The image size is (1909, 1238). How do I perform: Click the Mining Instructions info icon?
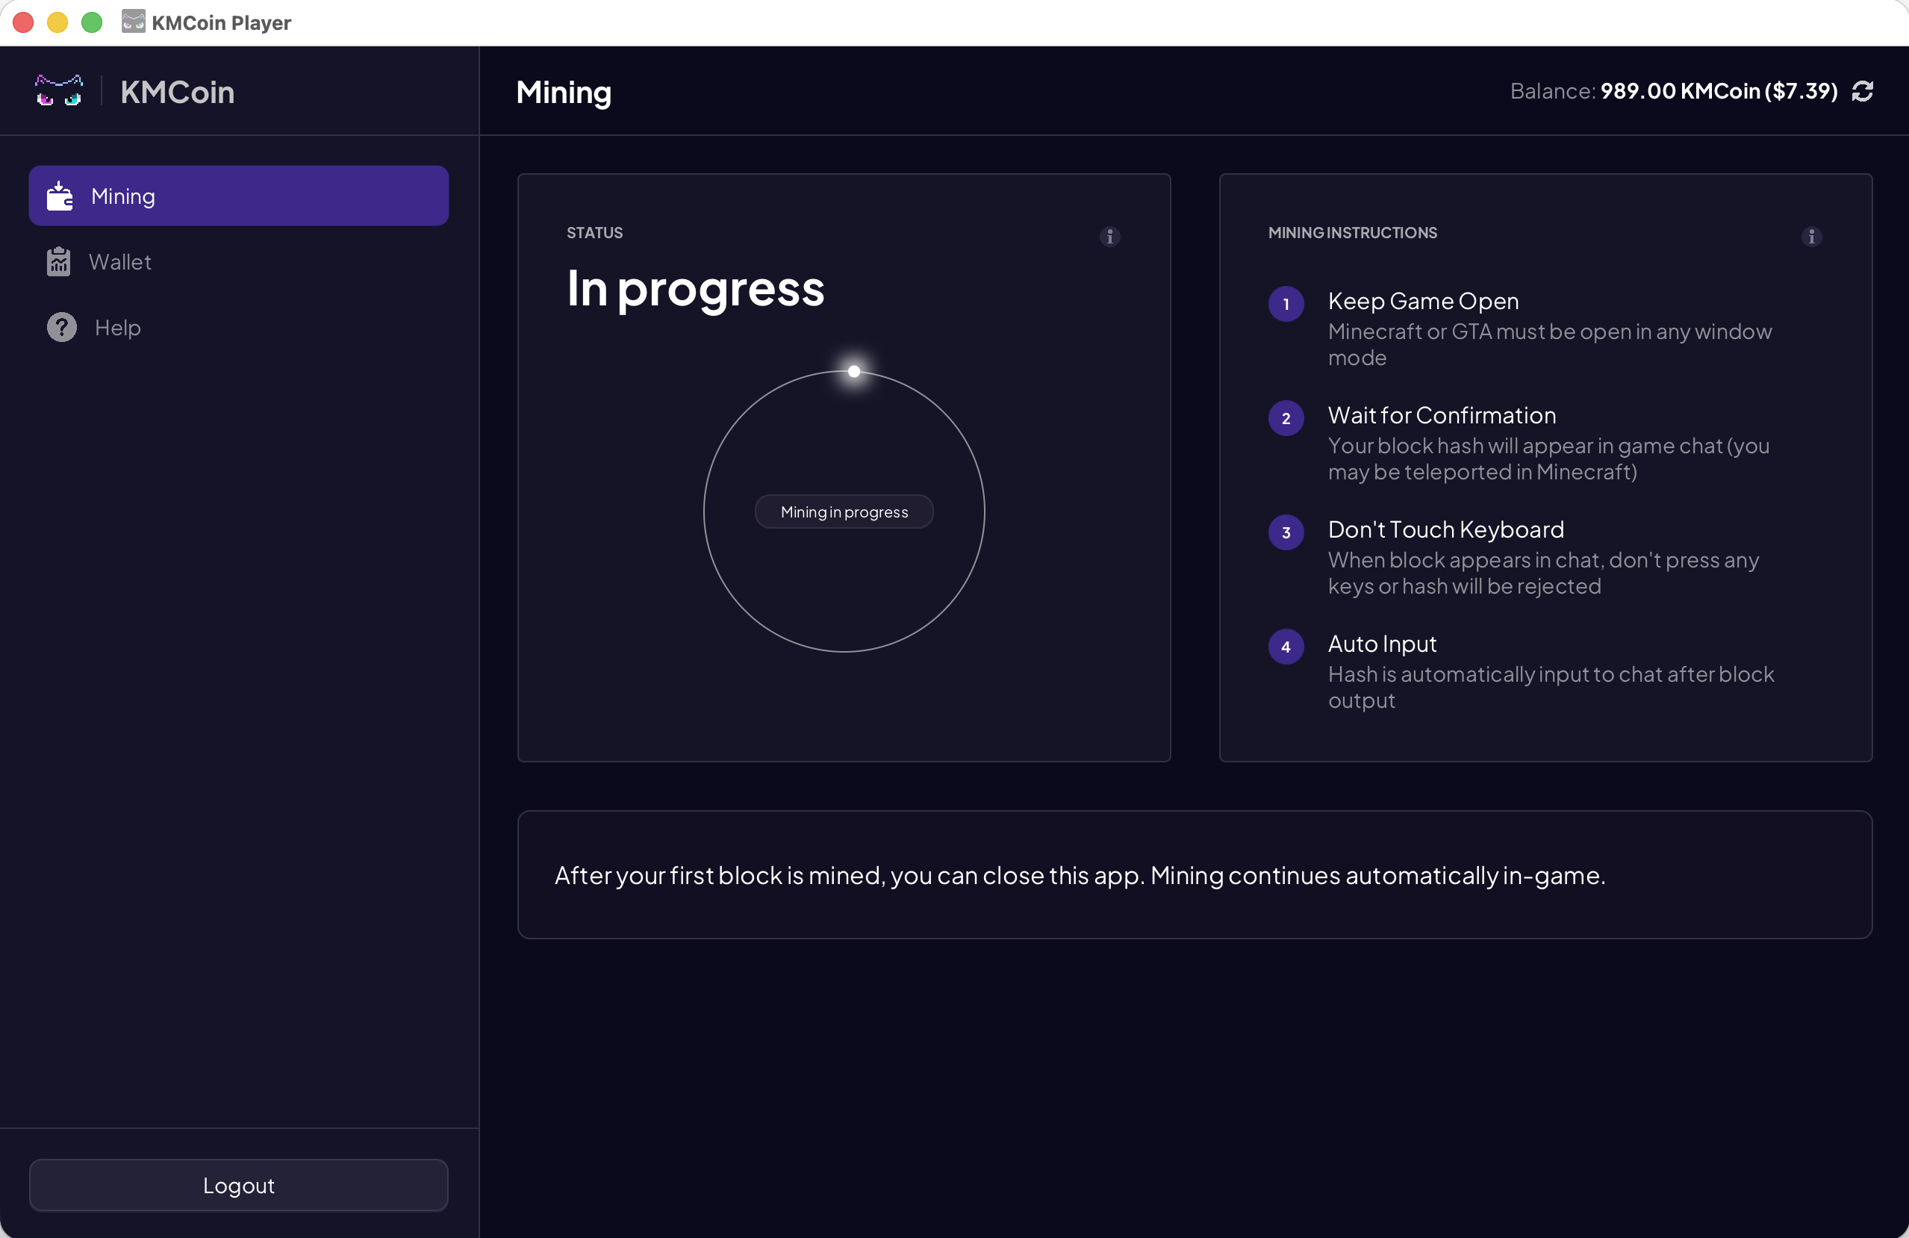point(1810,236)
